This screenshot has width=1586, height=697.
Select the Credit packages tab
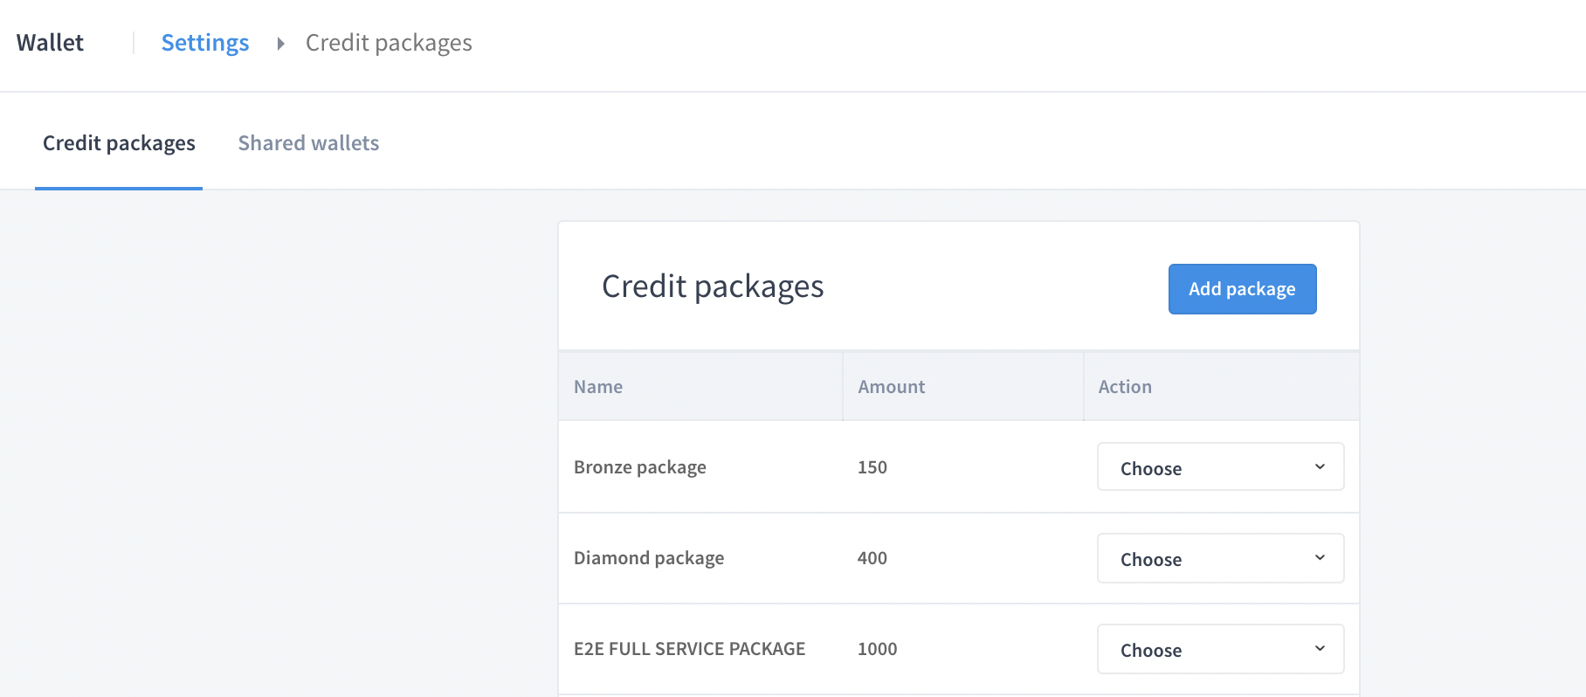click(x=119, y=143)
